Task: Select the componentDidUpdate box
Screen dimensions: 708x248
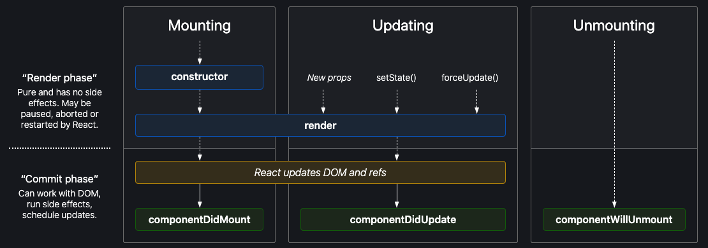Action: (402, 219)
